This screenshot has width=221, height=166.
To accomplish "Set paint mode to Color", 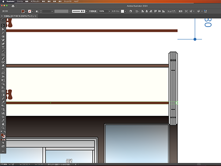I will coord(2,139).
